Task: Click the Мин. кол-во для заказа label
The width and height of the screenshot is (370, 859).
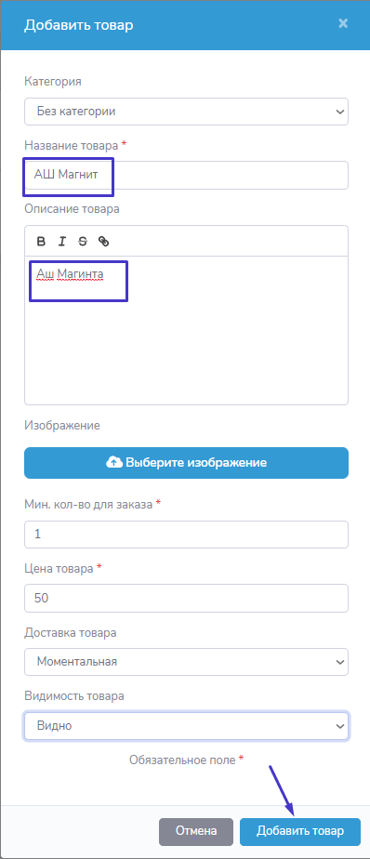Action: point(88,504)
